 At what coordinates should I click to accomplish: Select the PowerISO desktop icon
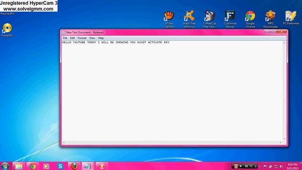[7, 30]
